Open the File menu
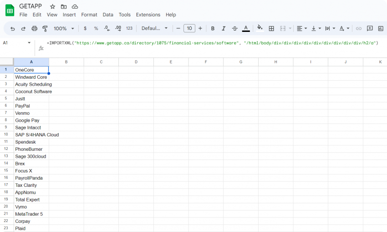Viewport: 387px width, 232px height. click(x=23, y=15)
